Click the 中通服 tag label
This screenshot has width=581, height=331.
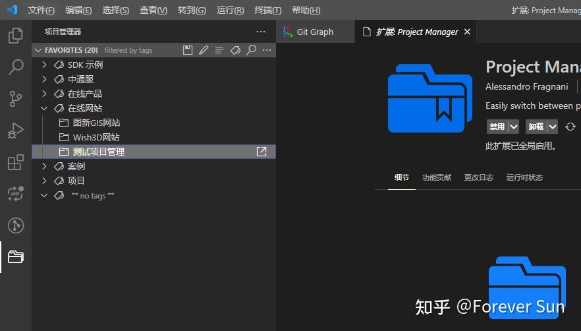point(81,79)
